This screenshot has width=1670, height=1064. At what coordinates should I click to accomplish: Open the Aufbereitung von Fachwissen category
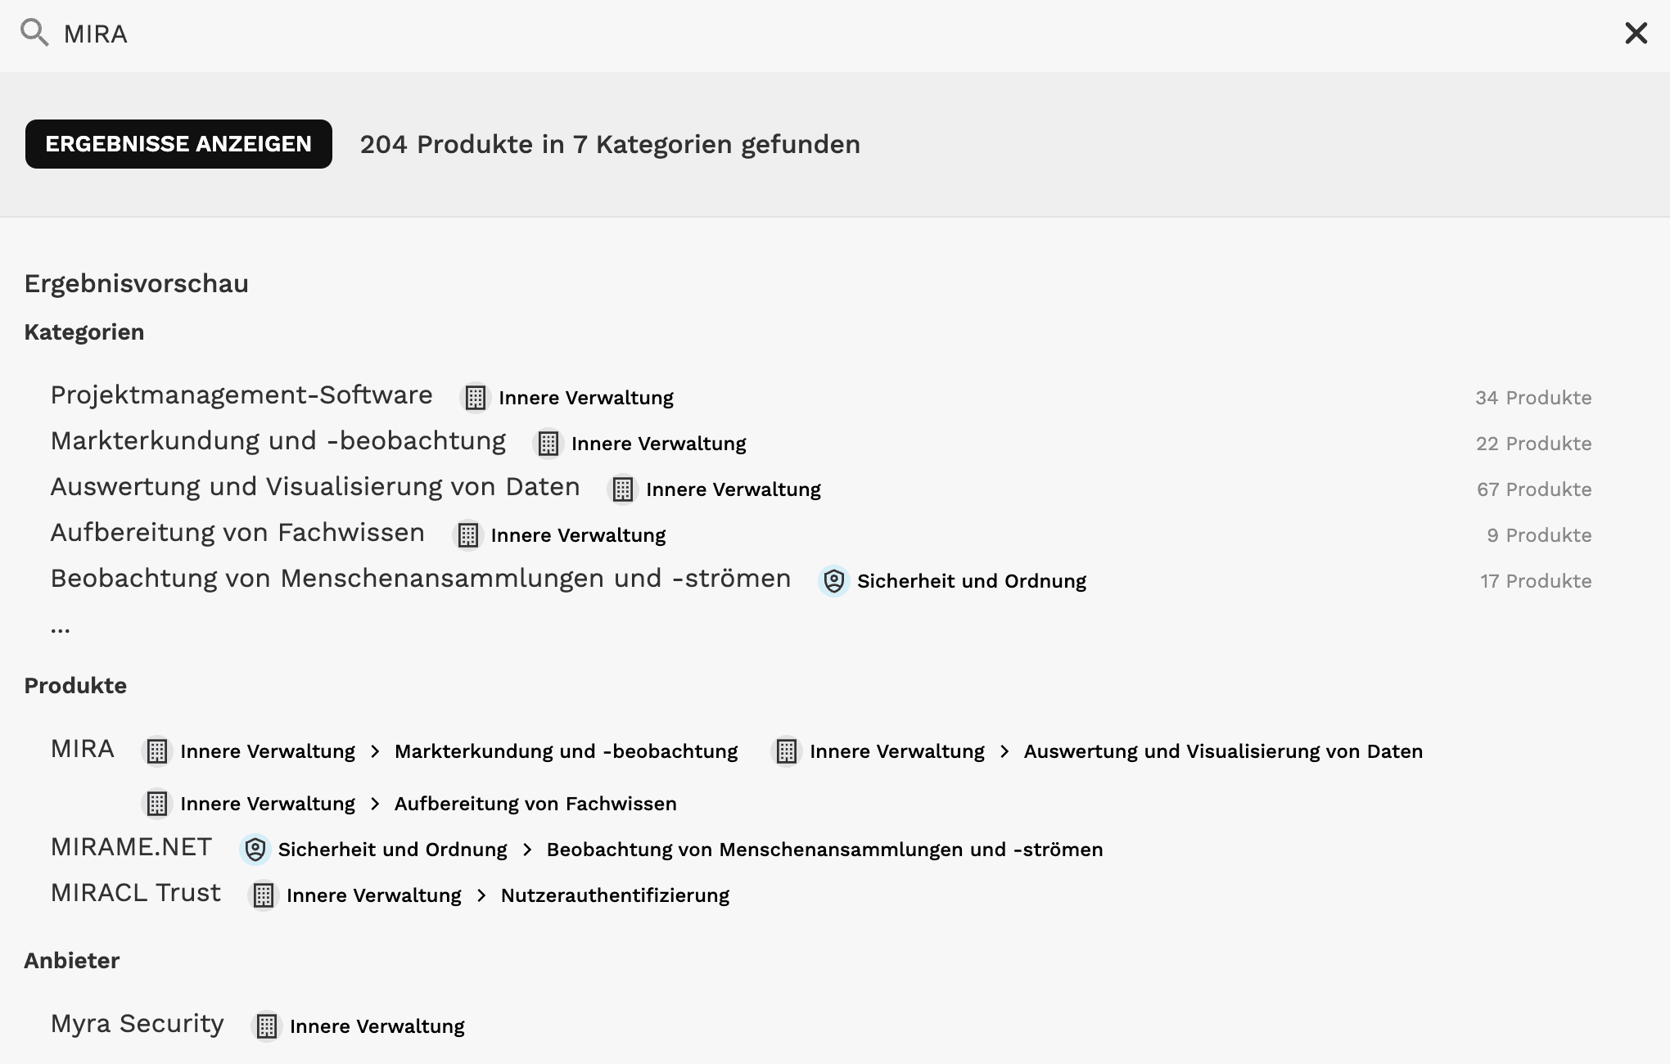pyautogui.click(x=237, y=533)
